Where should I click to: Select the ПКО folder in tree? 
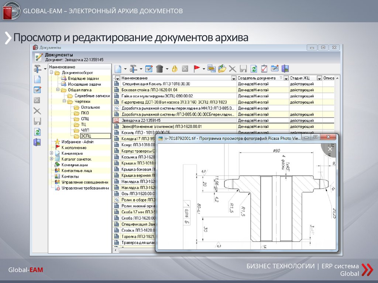pos(85,113)
